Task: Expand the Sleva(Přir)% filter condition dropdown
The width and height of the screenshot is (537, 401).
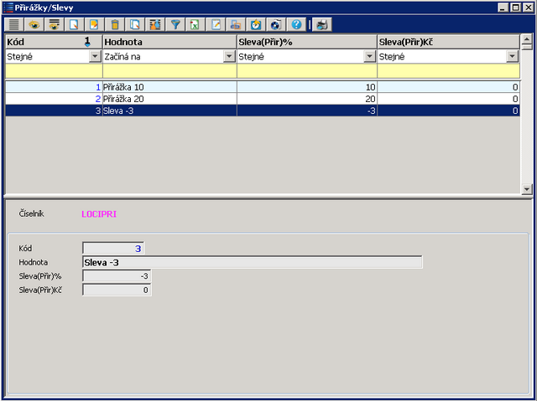Action: (369, 56)
